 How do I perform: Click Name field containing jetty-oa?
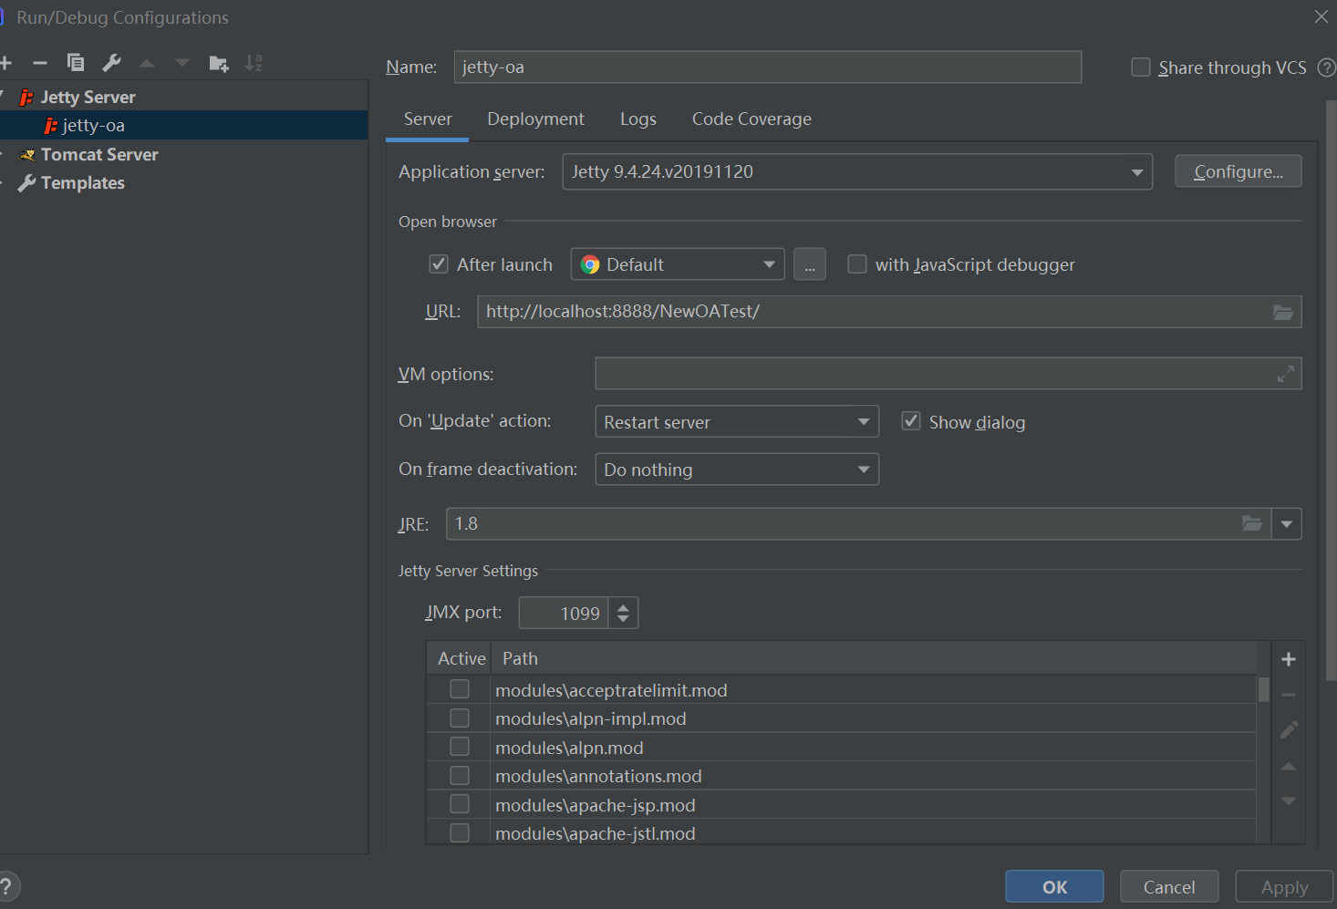(x=768, y=67)
